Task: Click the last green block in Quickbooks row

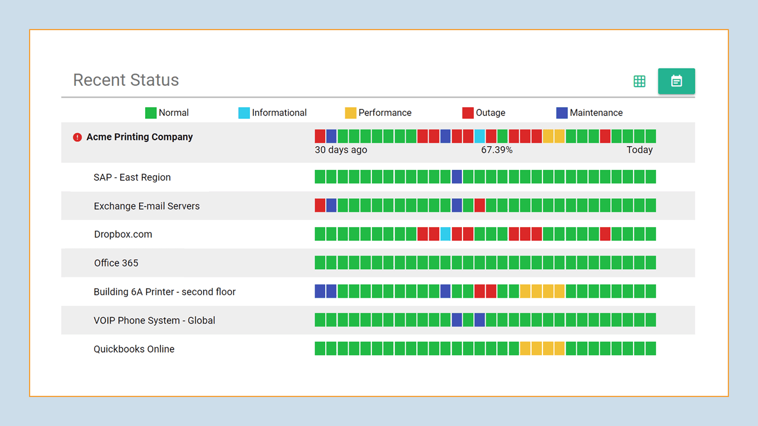Action: coord(651,348)
